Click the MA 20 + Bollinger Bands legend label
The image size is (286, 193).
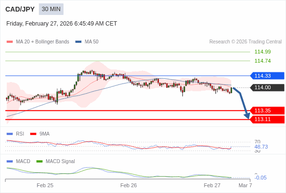[43, 42]
